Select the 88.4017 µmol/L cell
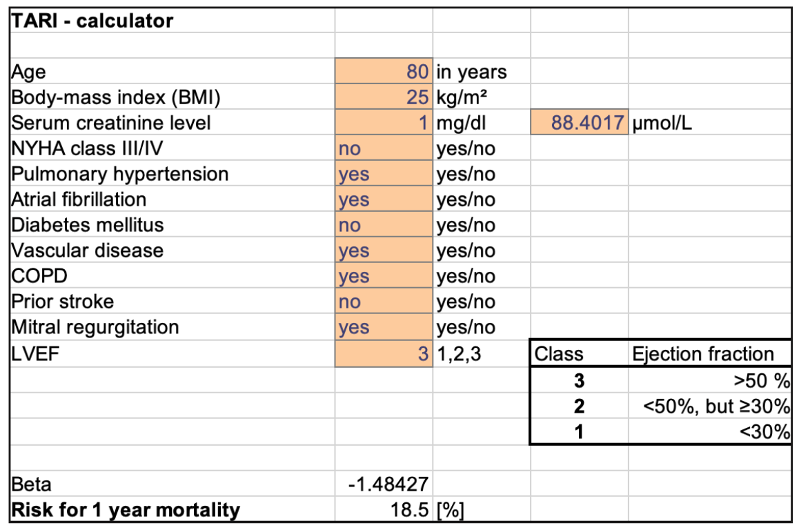The image size is (799, 530). [579, 123]
